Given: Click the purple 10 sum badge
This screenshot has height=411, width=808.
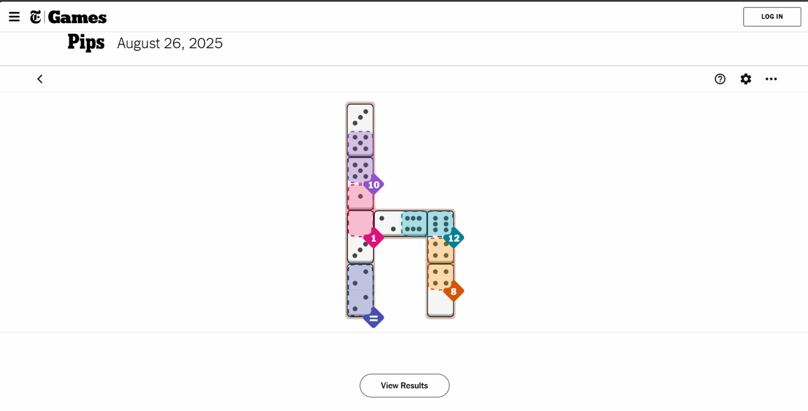Looking at the screenshot, I should click(x=373, y=185).
